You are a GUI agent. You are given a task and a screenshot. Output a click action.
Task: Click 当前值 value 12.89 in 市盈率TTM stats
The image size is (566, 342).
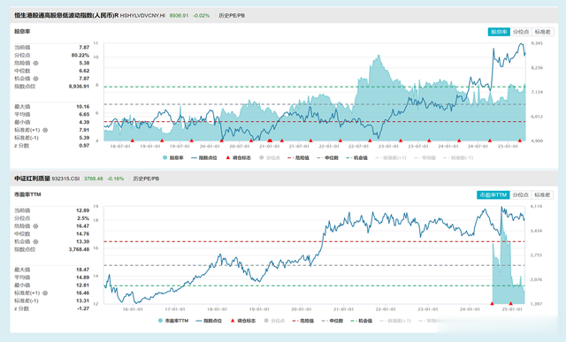[x=82, y=210]
